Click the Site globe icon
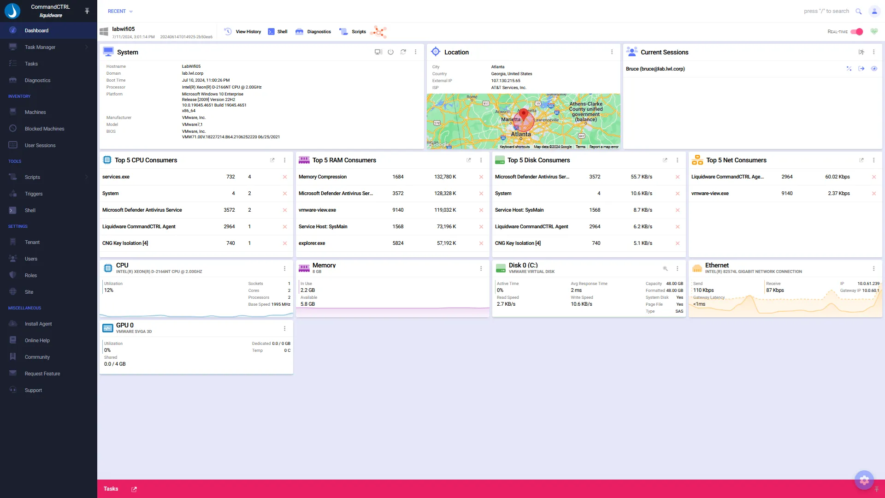The height and width of the screenshot is (498, 885). tap(13, 292)
